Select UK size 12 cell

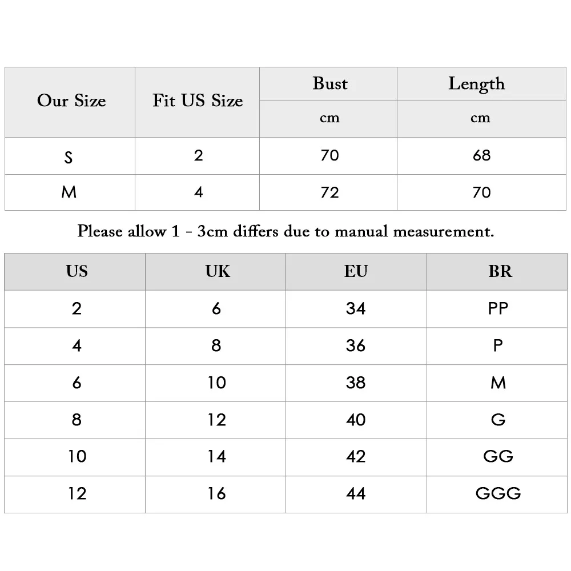coord(216,420)
